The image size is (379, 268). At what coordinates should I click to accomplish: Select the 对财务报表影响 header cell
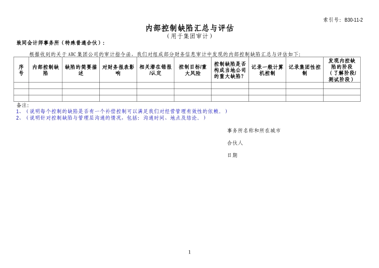[118, 70]
